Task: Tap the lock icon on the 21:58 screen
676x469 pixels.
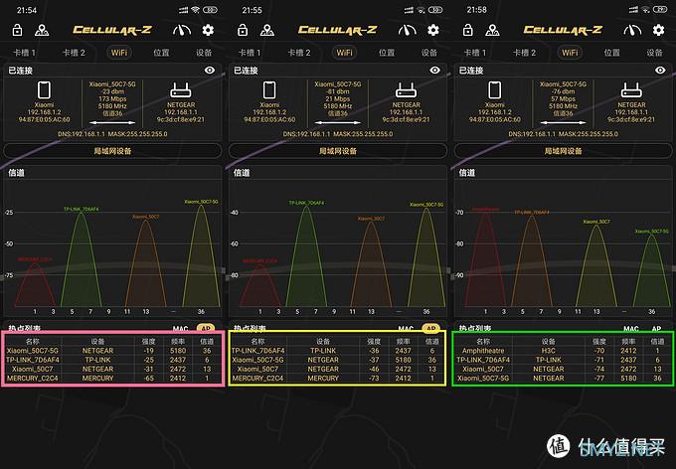Action: (468, 30)
